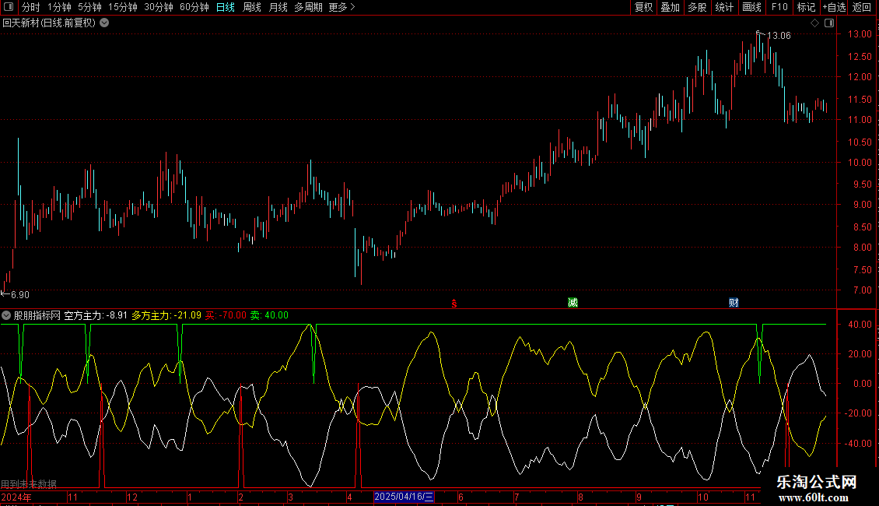Switch to the 1分钟 period tab

tap(59, 7)
